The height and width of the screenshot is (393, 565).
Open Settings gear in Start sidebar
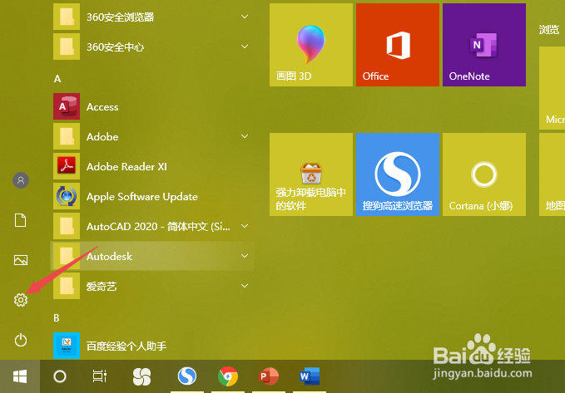[x=21, y=299]
